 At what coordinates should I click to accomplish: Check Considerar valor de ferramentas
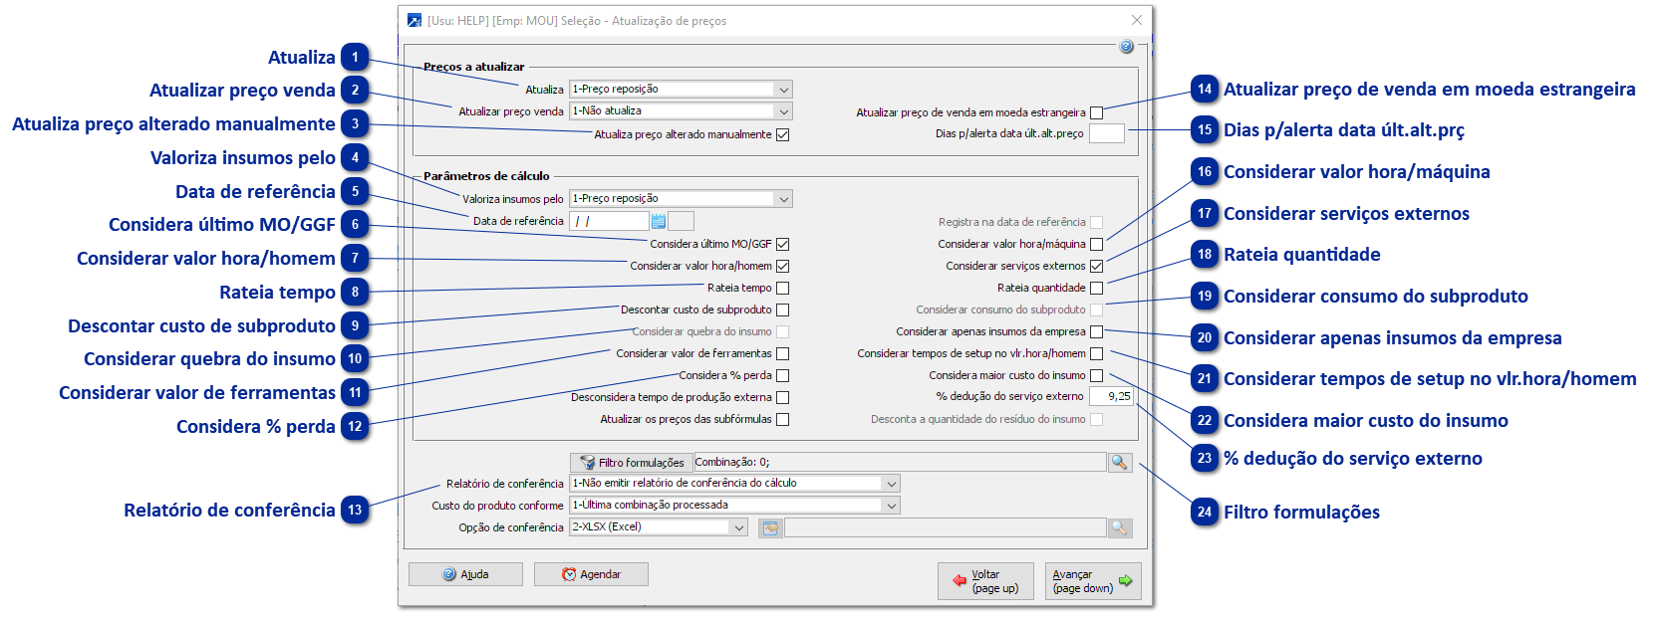point(782,353)
